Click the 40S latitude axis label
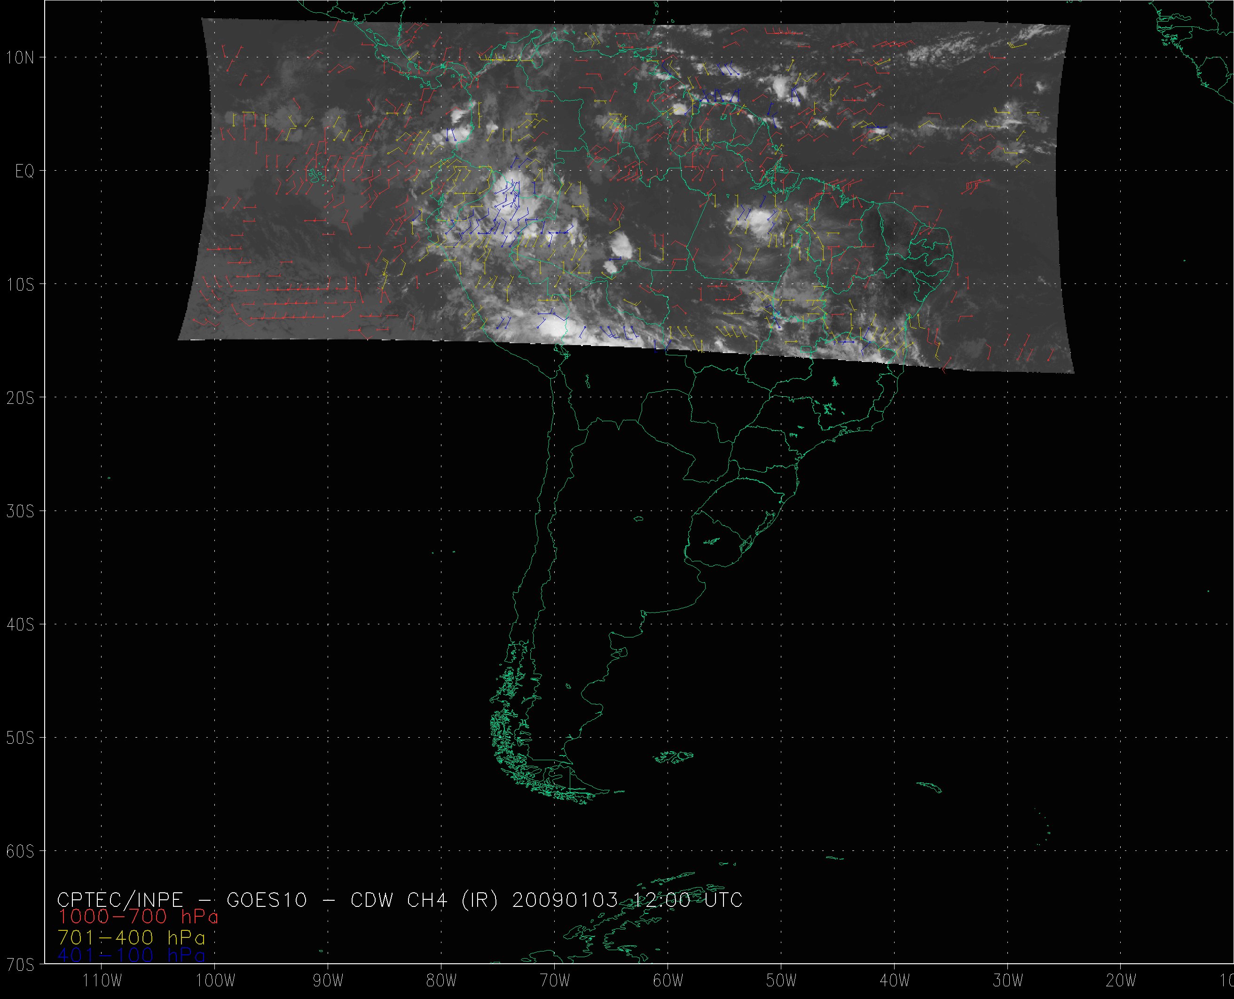This screenshot has width=1234, height=999. pos(21,624)
